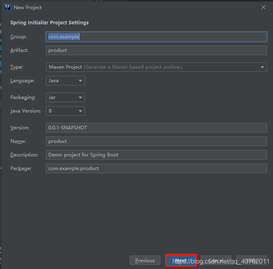This screenshot has width=273, height=269.
Task: Click the Java Version label
Action: click(26, 111)
